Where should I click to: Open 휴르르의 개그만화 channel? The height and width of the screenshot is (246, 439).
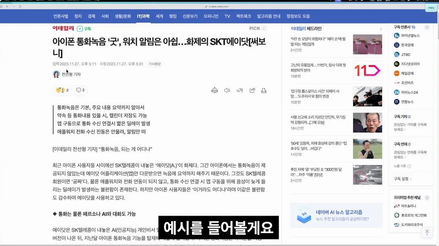pos(414,215)
